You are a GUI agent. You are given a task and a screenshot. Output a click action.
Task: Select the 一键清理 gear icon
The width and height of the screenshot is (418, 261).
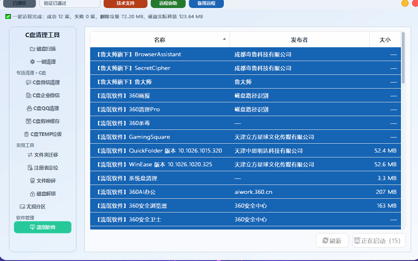(32, 62)
